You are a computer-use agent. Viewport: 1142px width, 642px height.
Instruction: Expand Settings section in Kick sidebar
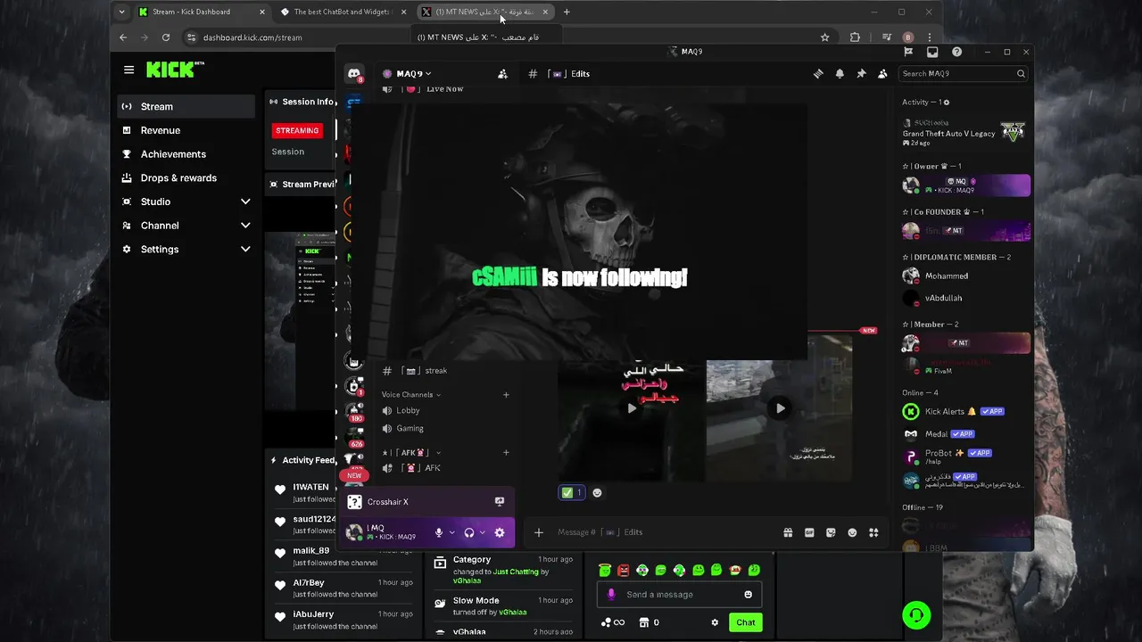(186, 250)
